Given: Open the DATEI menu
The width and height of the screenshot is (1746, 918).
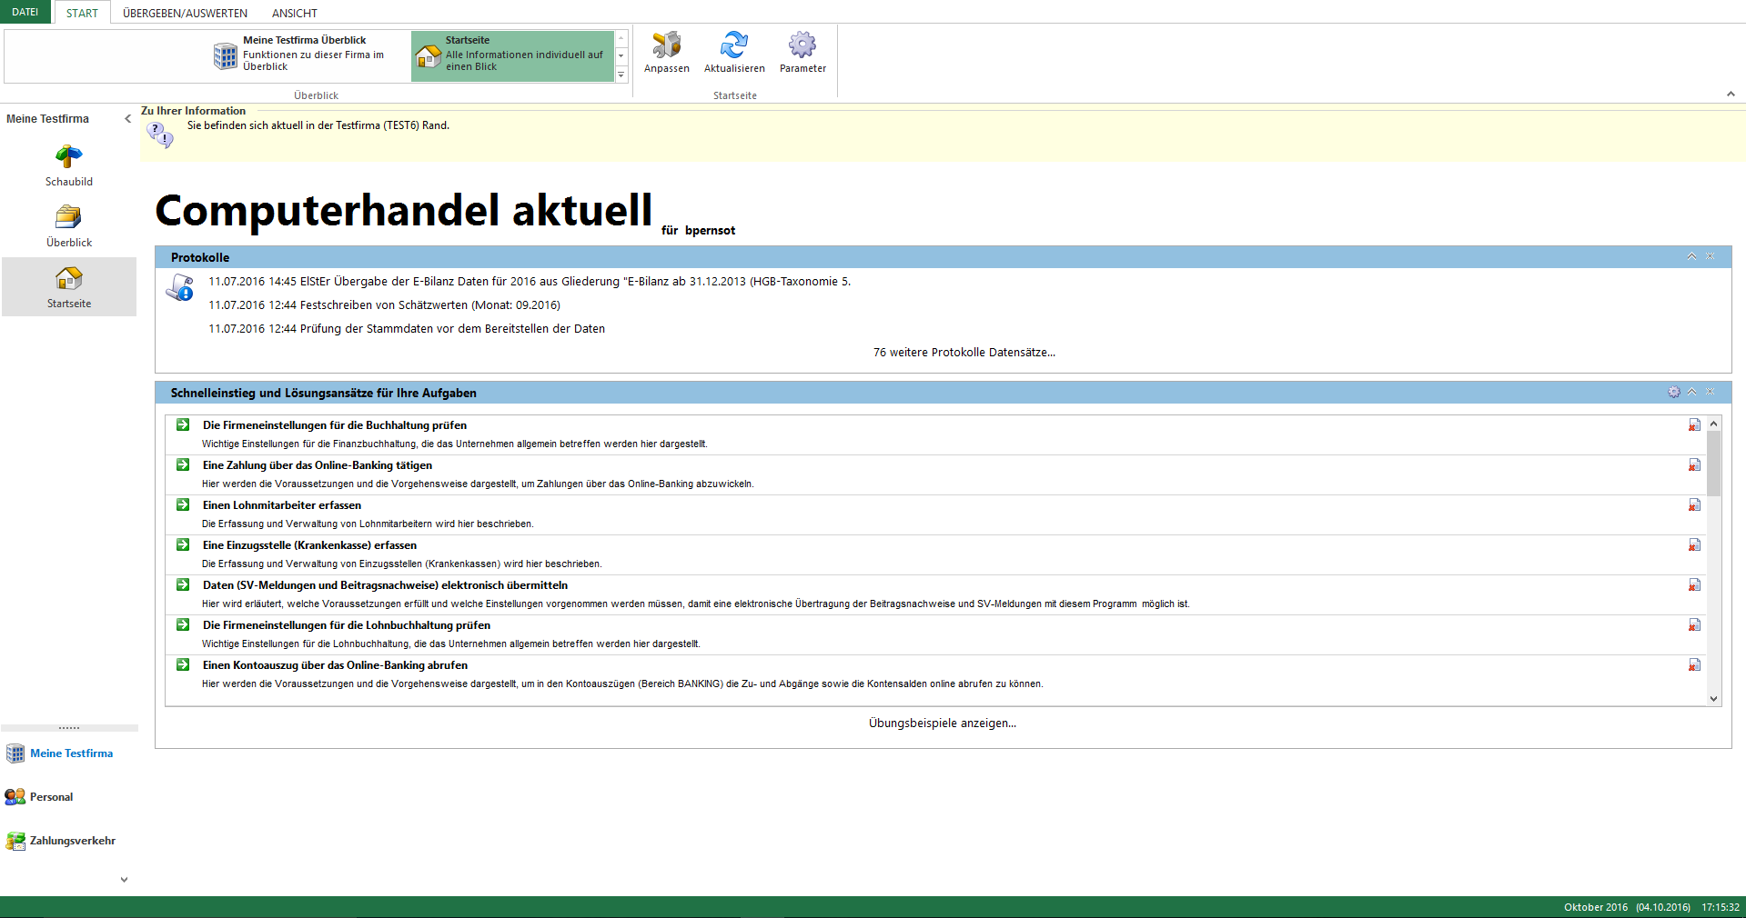Looking at the screenshot, I should [x=25, y=12].
